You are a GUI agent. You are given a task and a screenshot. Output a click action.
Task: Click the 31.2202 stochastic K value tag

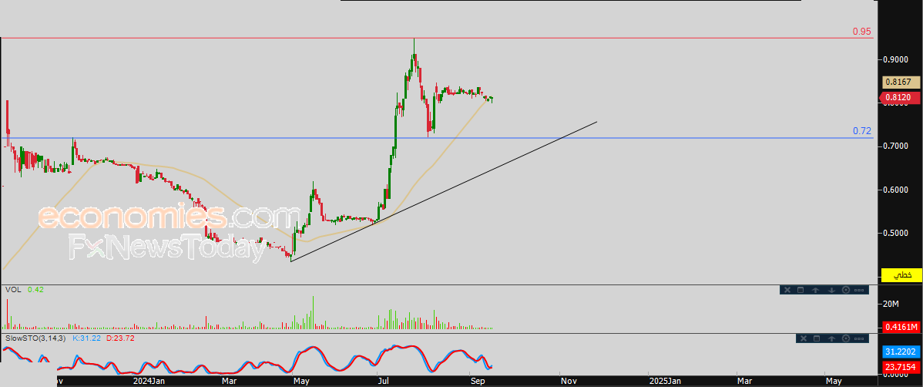coord(901,352)
